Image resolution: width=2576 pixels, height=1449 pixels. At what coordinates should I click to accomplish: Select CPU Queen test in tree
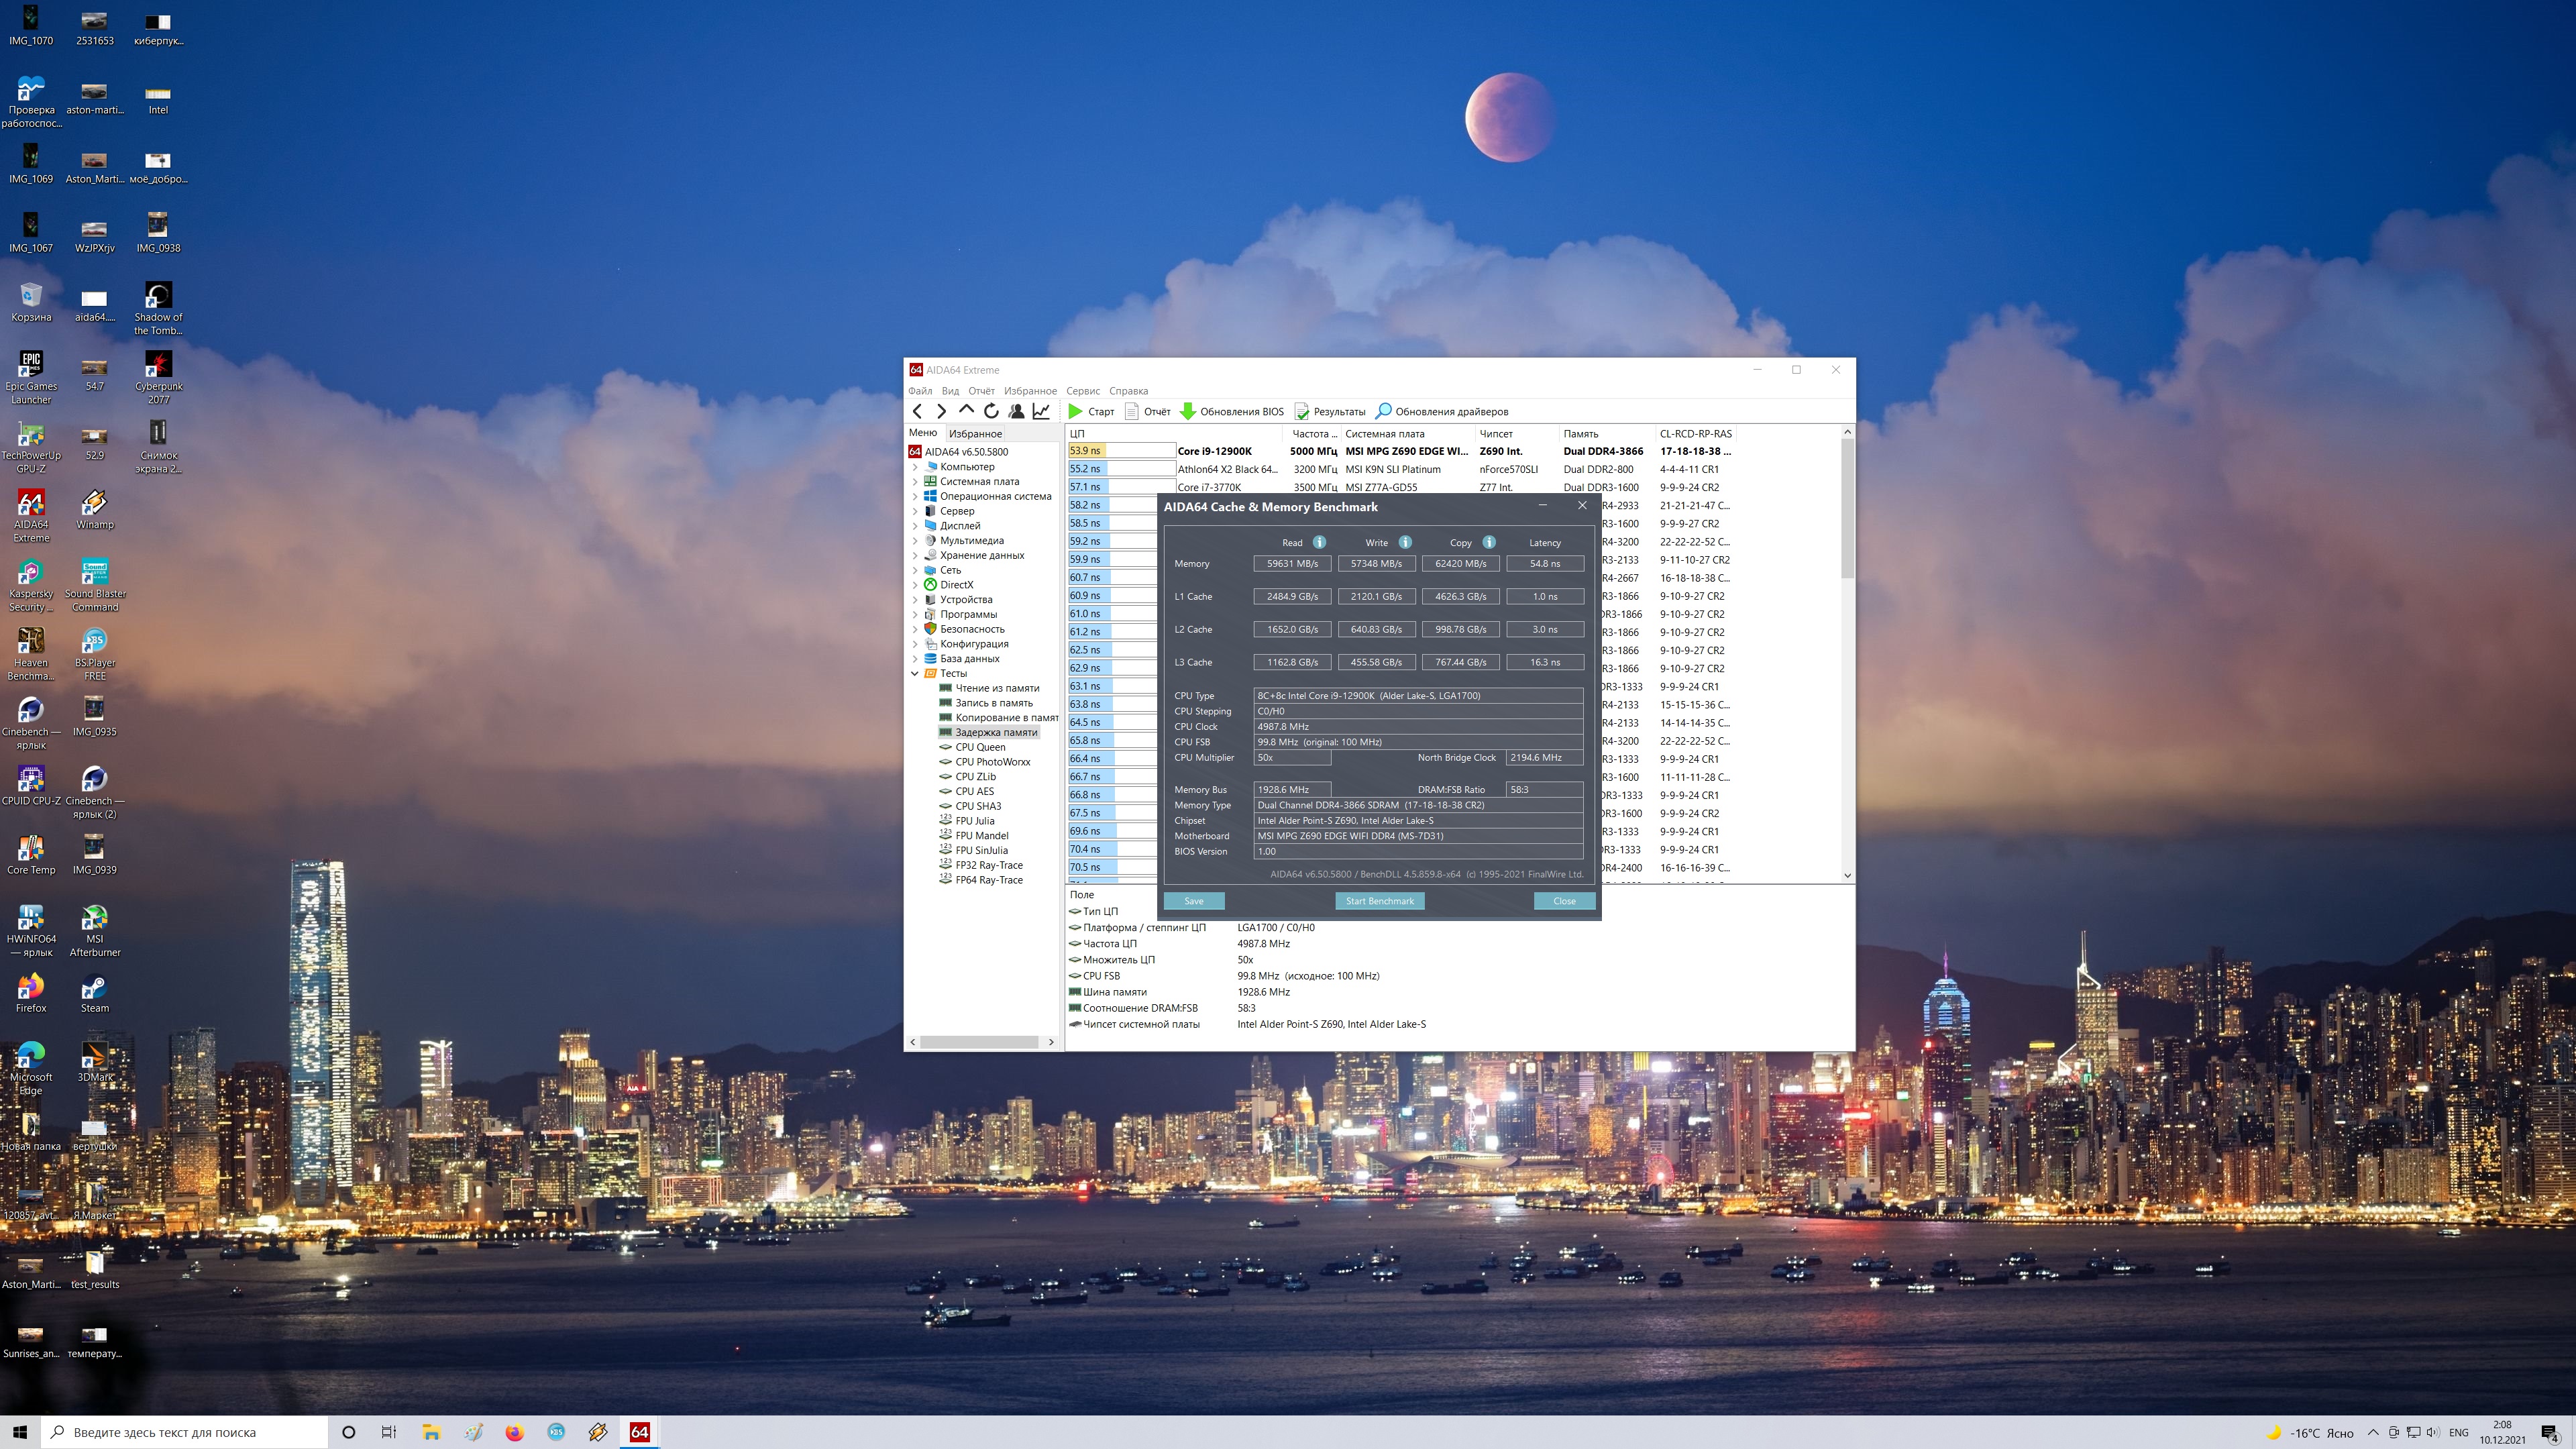coord(980,747)
